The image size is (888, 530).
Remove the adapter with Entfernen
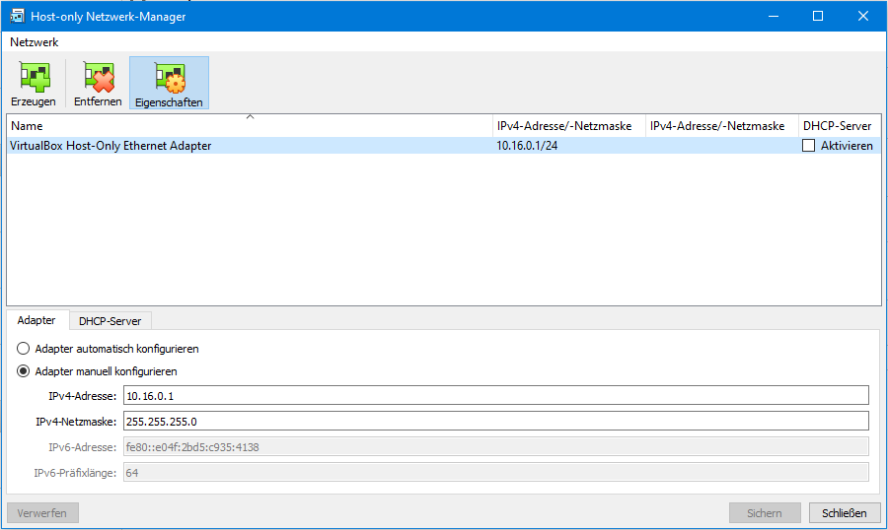click(x=98, y=83)
